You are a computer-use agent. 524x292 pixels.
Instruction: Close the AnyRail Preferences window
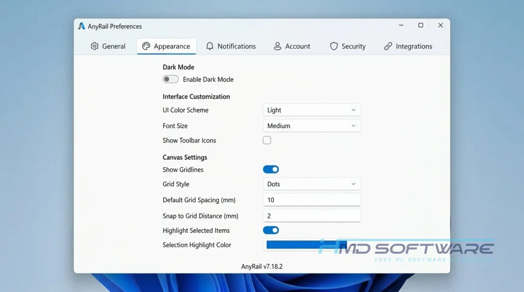click(441, 26)
